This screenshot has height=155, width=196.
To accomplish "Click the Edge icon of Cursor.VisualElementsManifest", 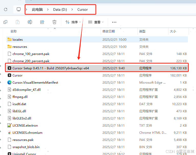I will click(x=9, y=82).
